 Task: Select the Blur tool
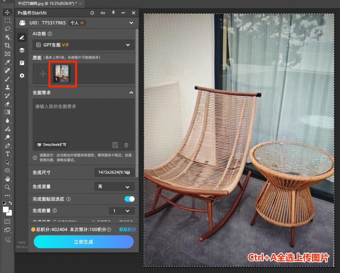tap(7, 121)
